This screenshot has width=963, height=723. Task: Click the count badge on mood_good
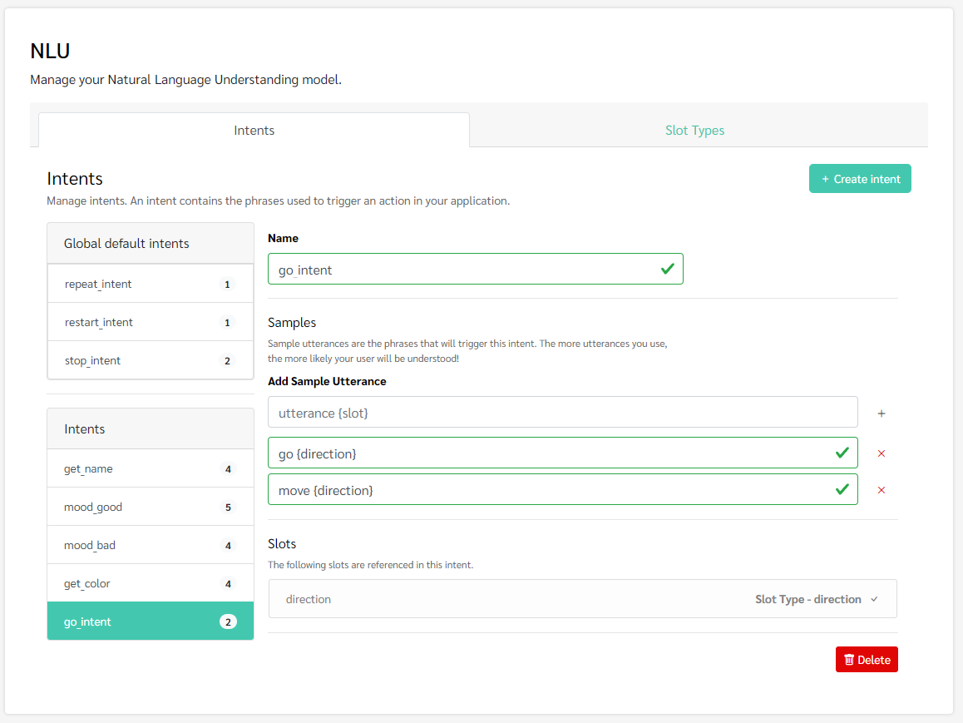(228, 508)
